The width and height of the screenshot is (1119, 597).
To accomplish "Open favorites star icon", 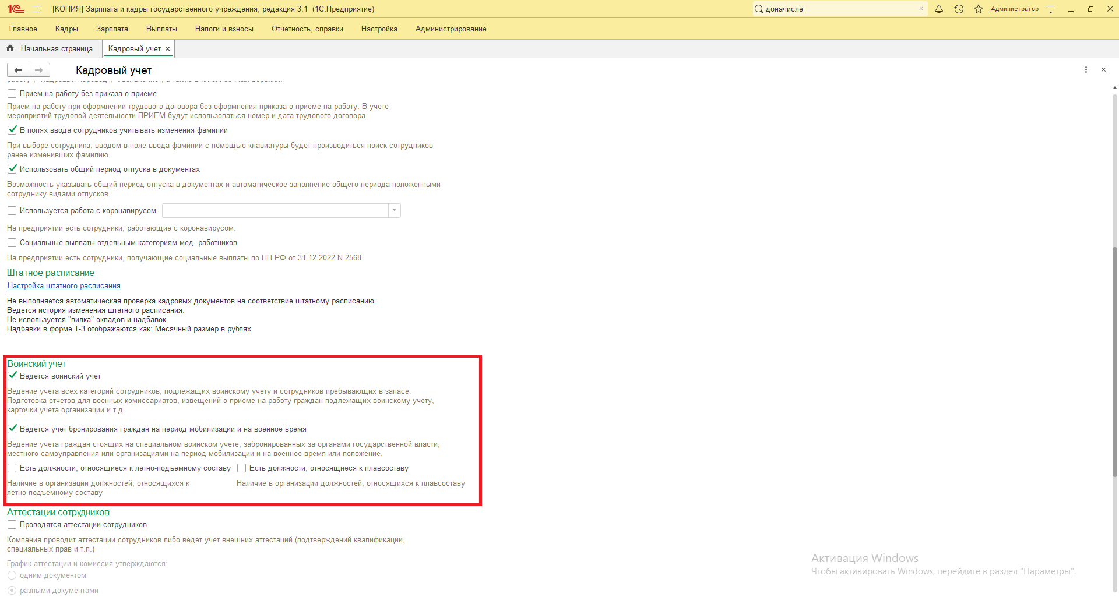I will 979,9.
